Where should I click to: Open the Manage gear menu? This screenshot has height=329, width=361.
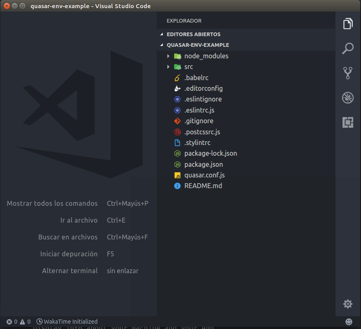[348, 304]
